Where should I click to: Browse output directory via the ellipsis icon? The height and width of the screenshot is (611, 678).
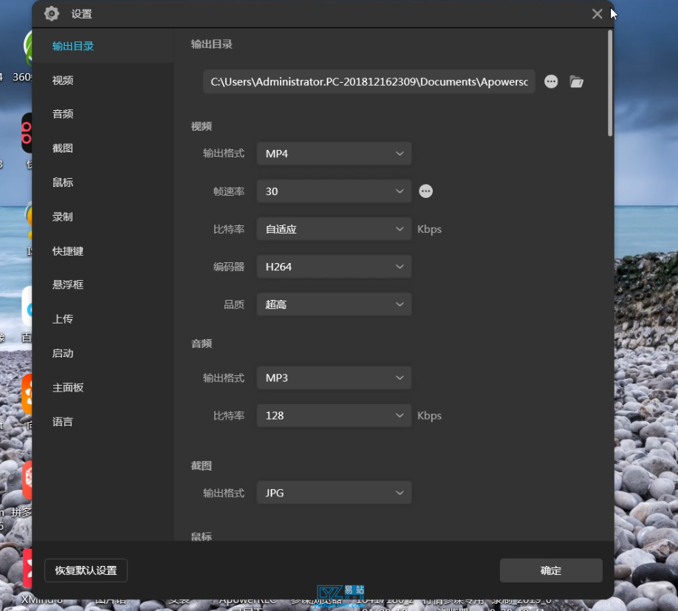pyautogui.click(x=551, y=81)
